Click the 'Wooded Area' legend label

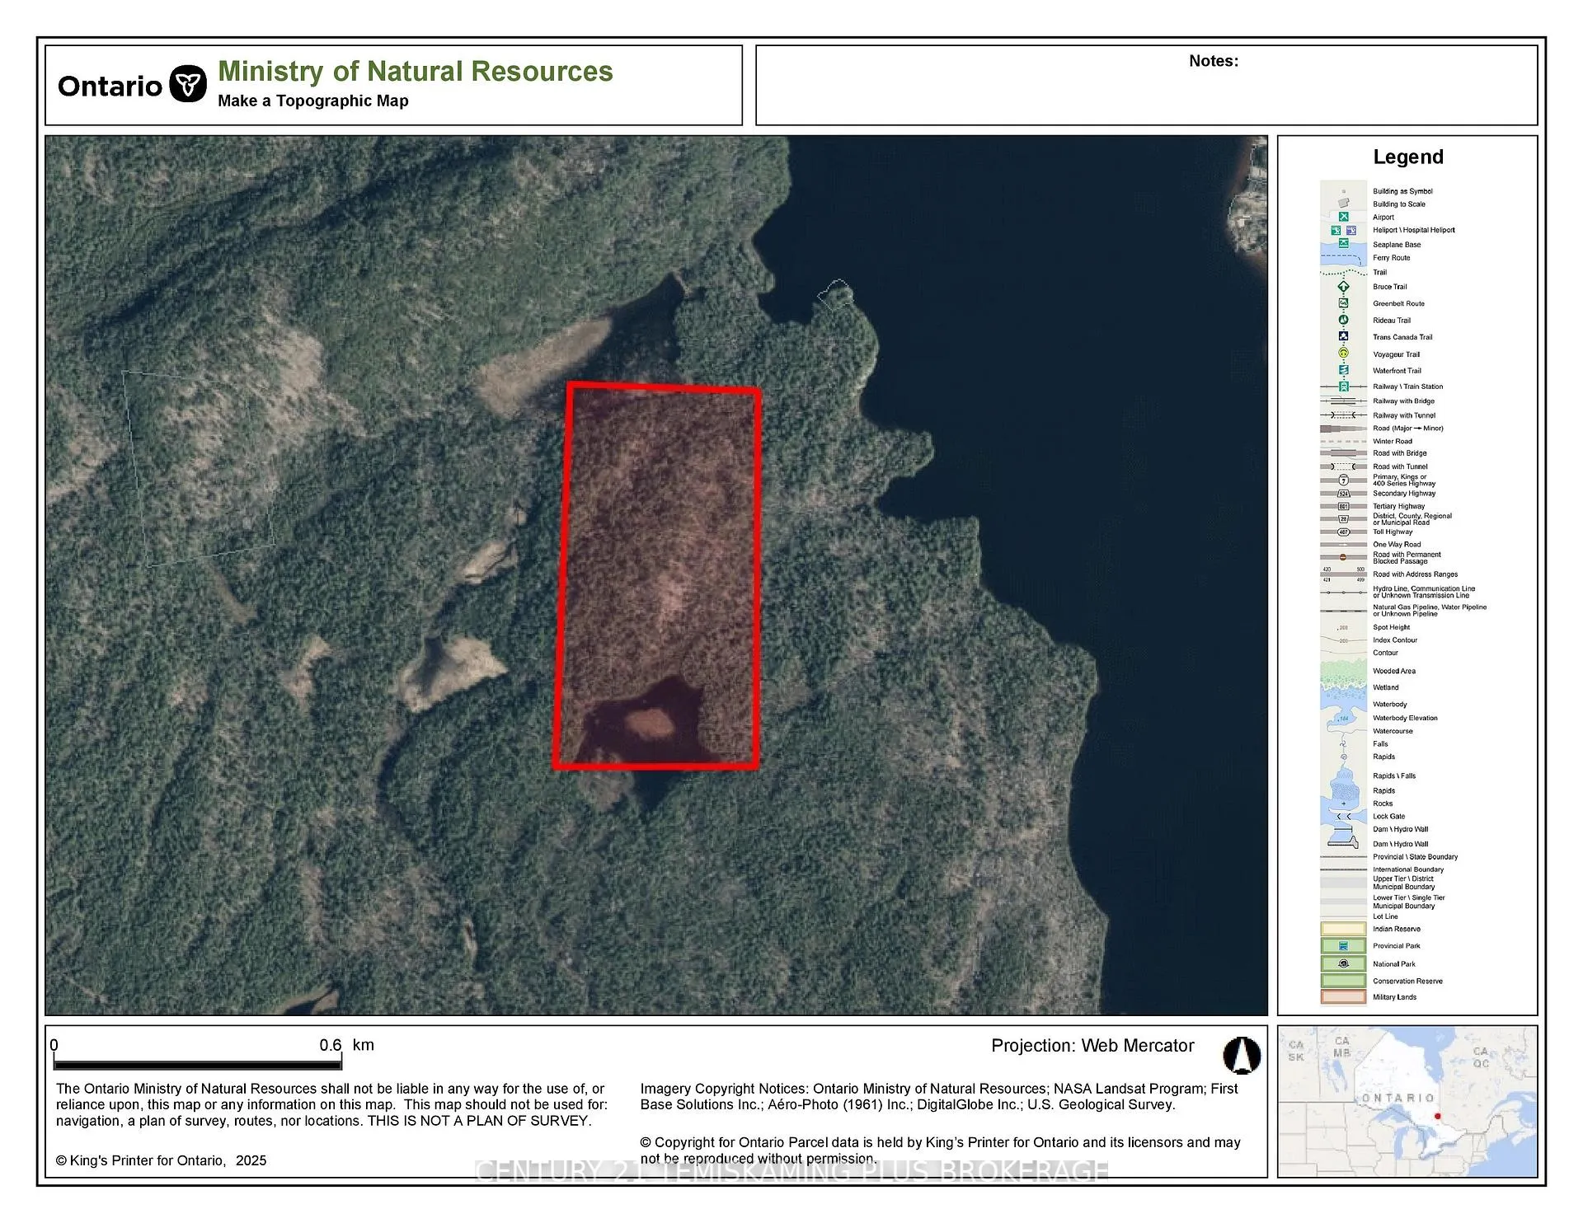click(x=1394, y=671)
